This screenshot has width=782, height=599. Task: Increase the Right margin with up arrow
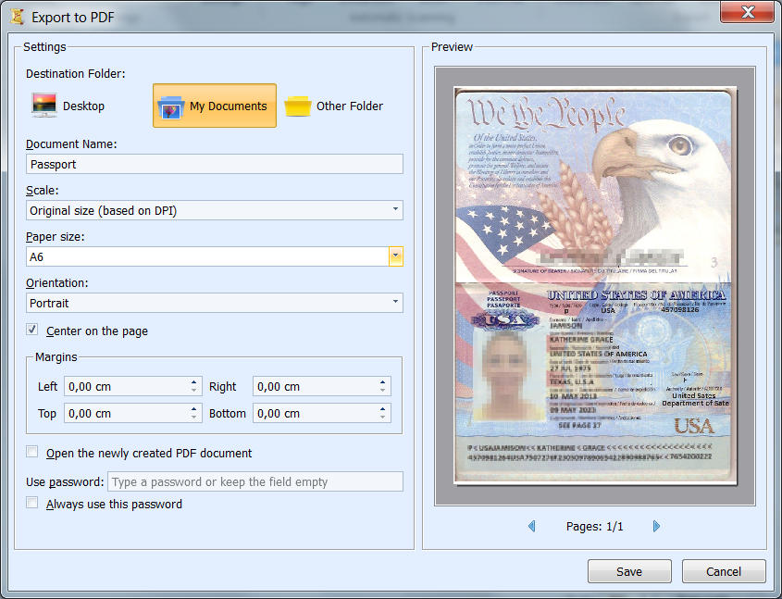point(382,382)
